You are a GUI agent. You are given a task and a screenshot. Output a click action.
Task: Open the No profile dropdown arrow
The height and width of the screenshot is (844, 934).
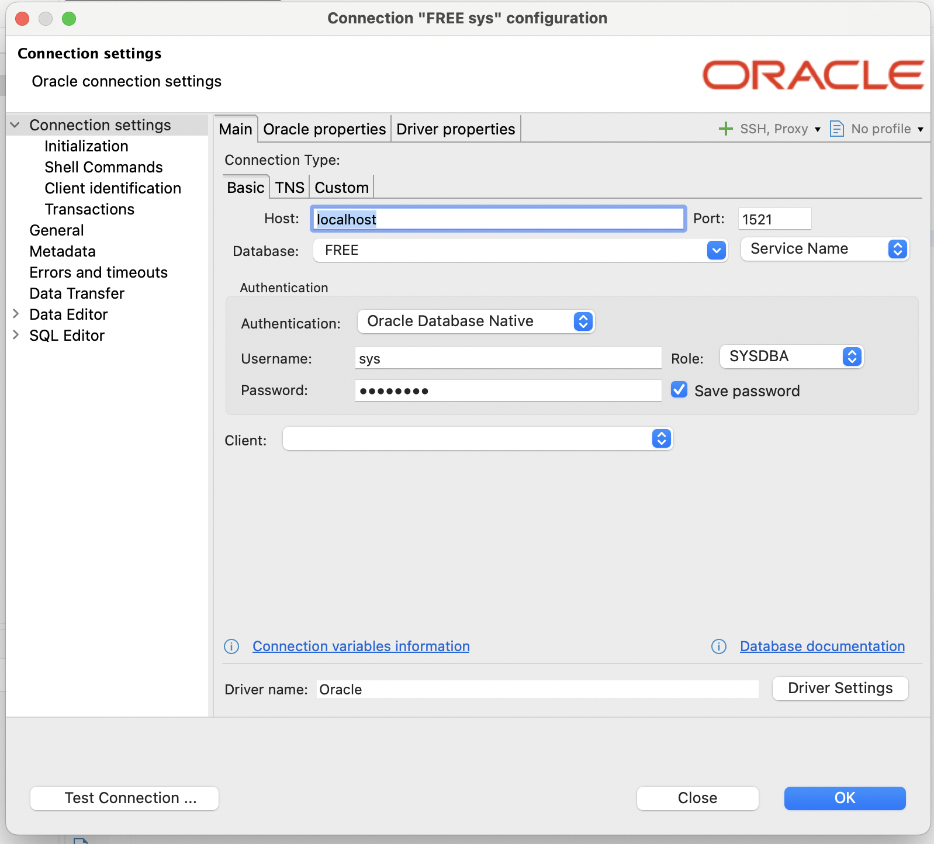pos(921,129)
